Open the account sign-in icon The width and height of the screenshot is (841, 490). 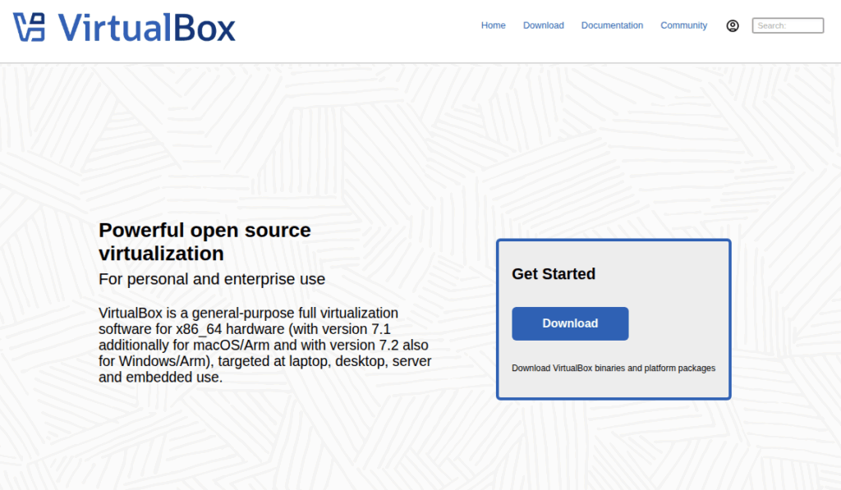(732, 25)
